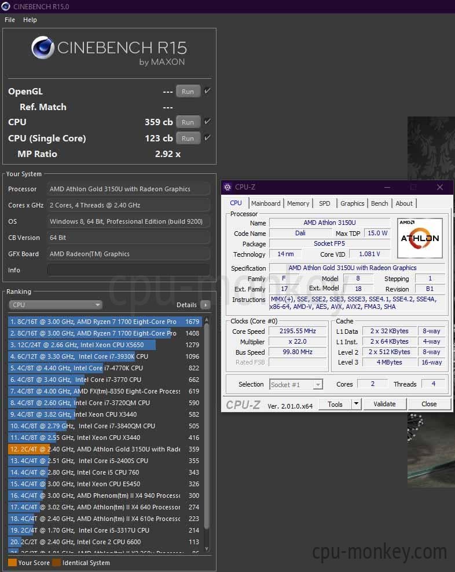Select ranking row 2 Ryzen 7 1700 score 1408
This screenshot has height=572, width=455.
[105, 333]
